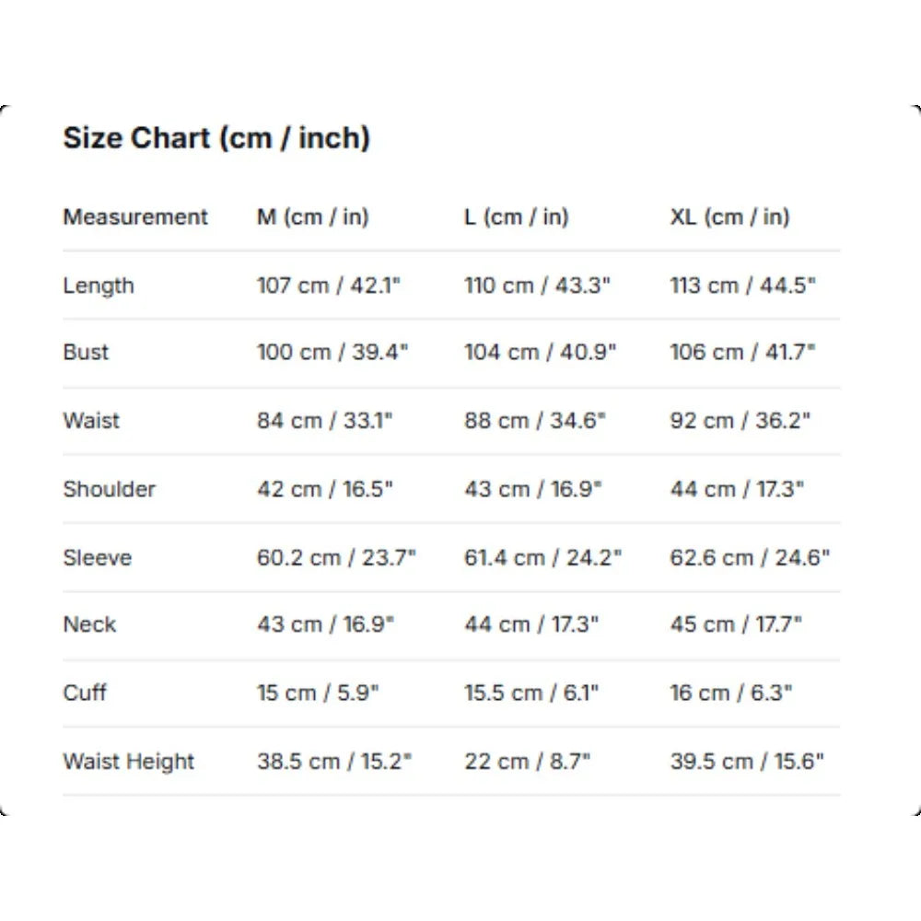This screenshot has height=921, width=921.
Task: Select the Measurement column header
Action: 135,217
